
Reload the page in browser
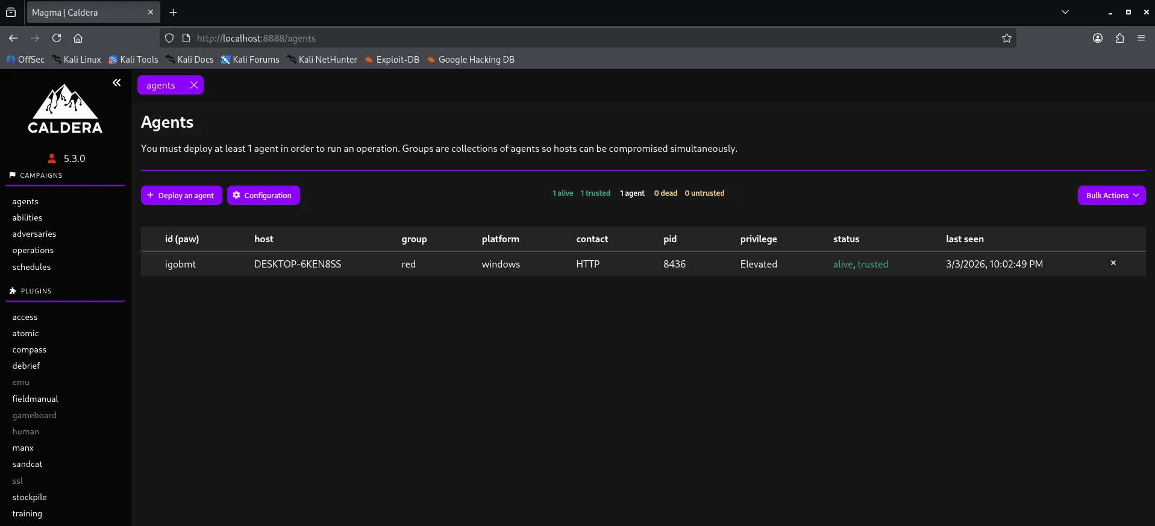(57, 38)
